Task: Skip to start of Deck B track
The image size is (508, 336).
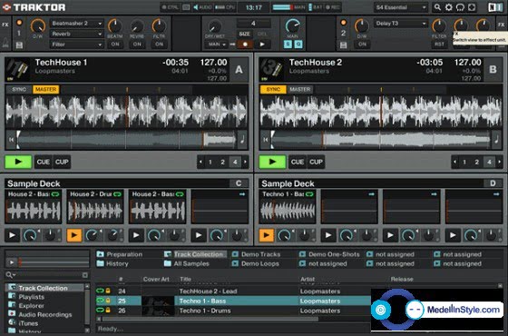Action: coord(266,140)
